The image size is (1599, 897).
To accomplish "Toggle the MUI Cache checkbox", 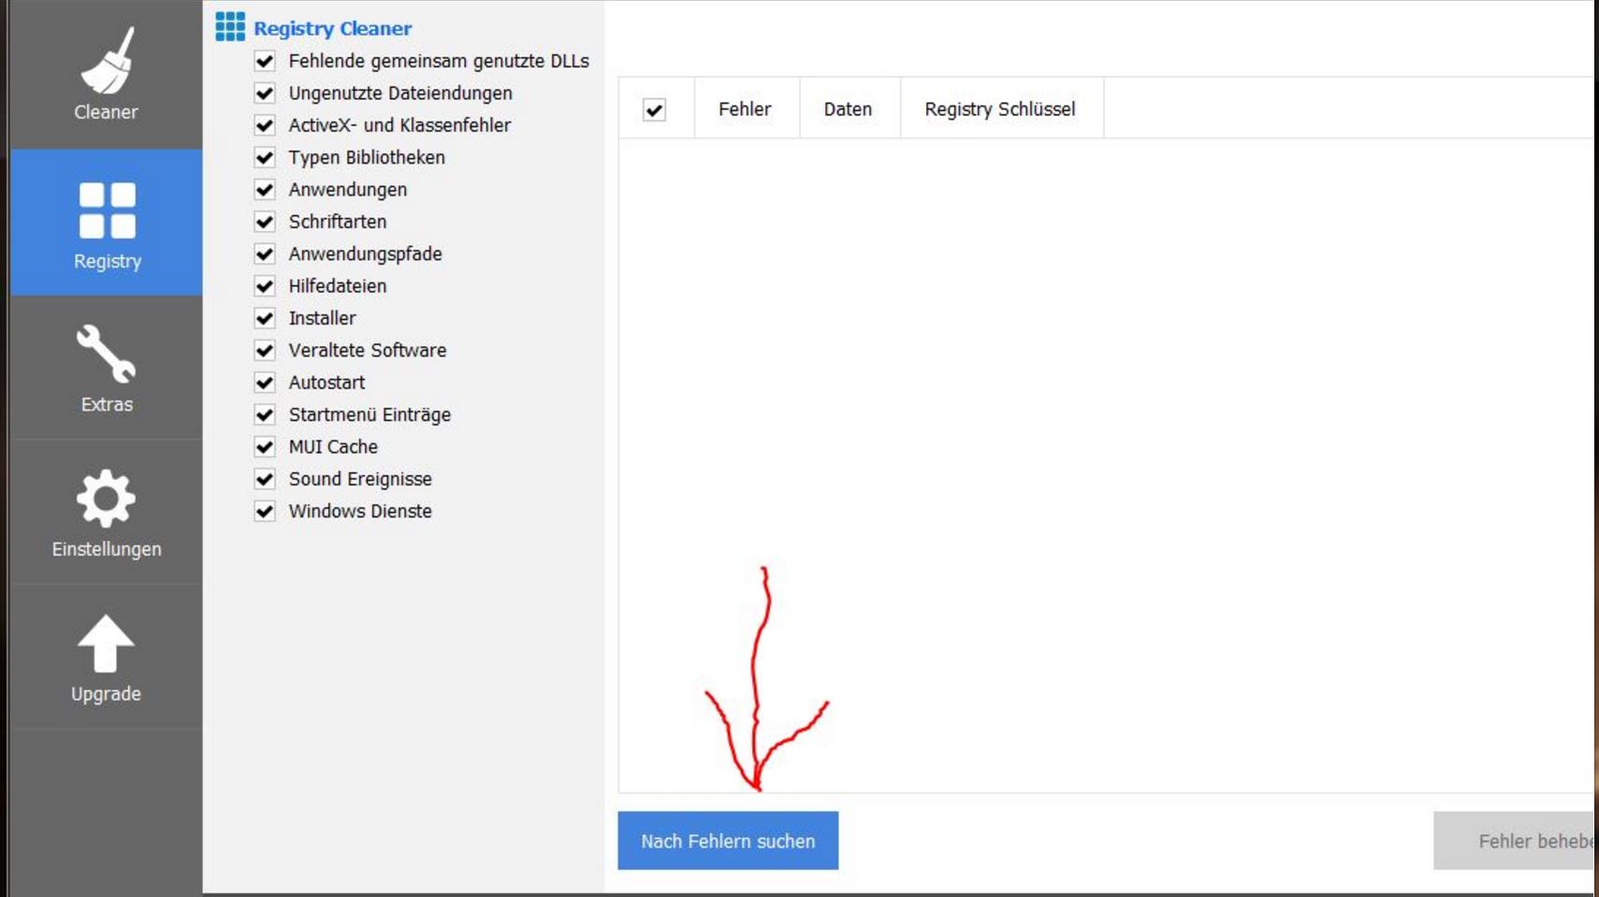I will (265, 447).
